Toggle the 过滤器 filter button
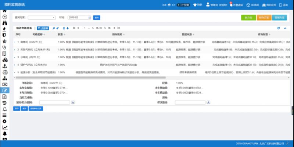The width and height of the screenshot is (294, 147). (x=42, y=28)
